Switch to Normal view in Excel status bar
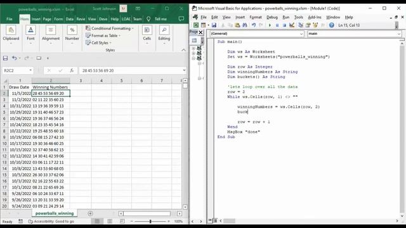This screenshot has width=406, height=228. coord(97,221)
